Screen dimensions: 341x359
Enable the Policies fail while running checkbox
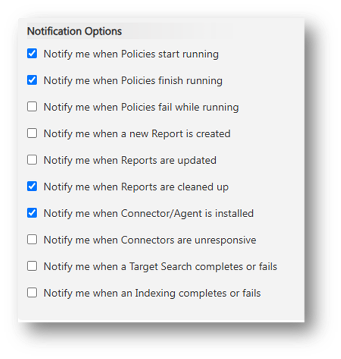coord(32,106)
